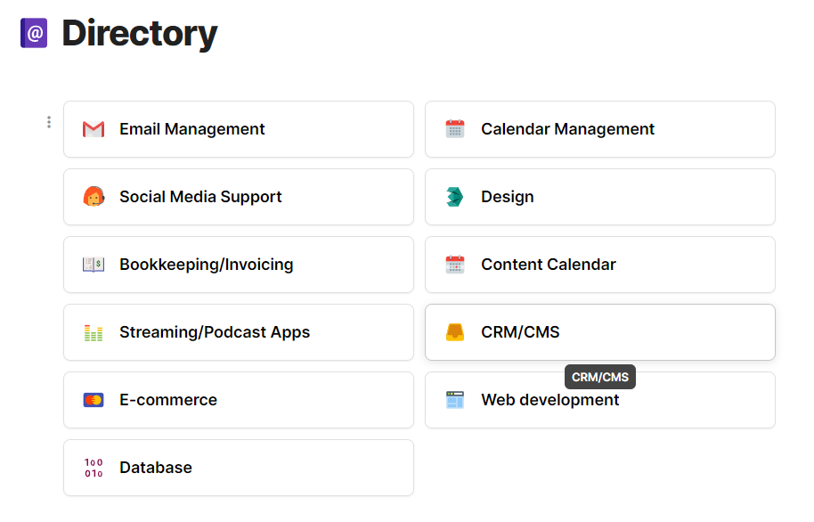Click the support agent icon for Social Media
The width and height of the screenshot is (814, 522).
(x=94, y=197)
